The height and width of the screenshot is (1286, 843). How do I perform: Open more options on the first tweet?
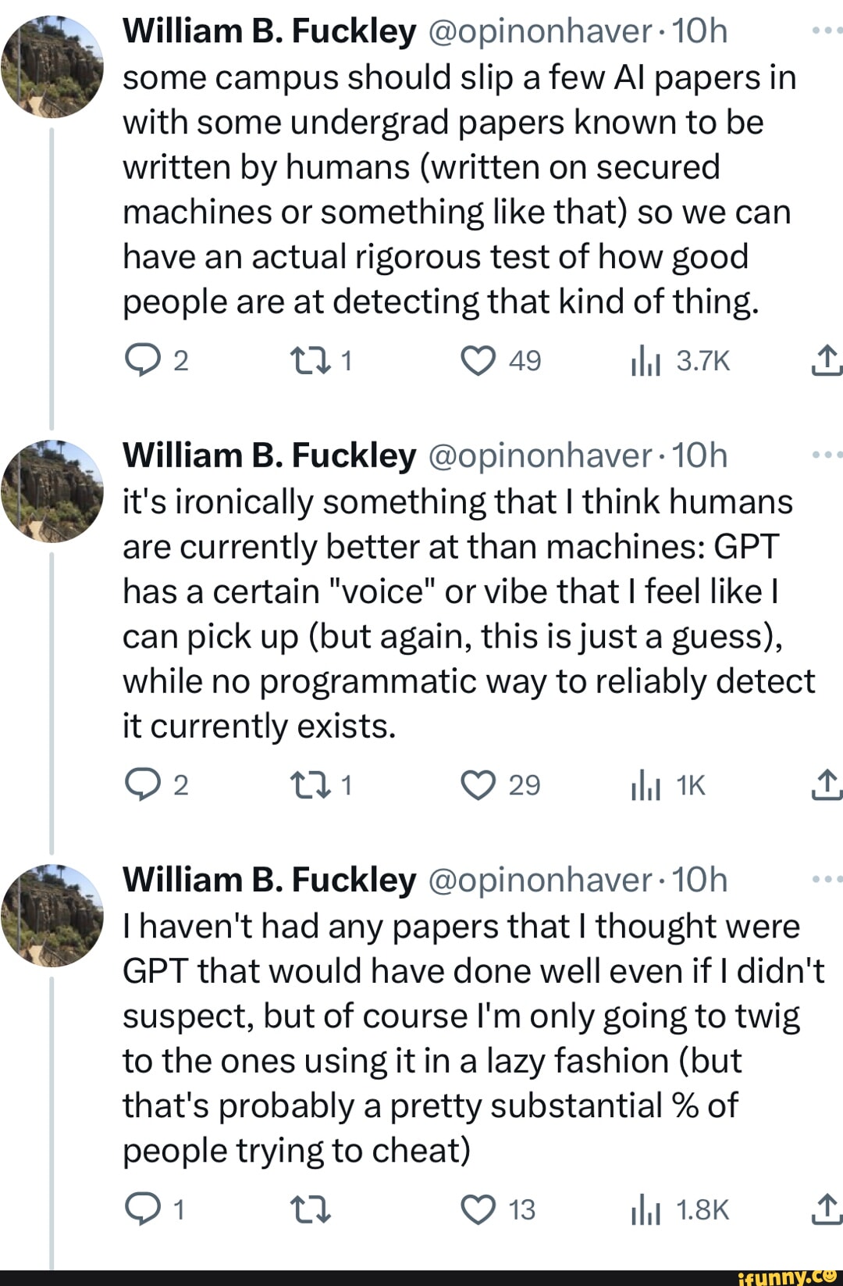pos(826,31)
